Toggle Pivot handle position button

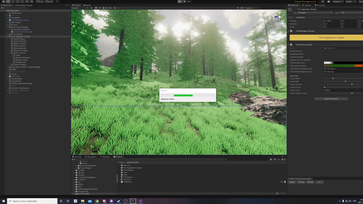pos(40,1)
